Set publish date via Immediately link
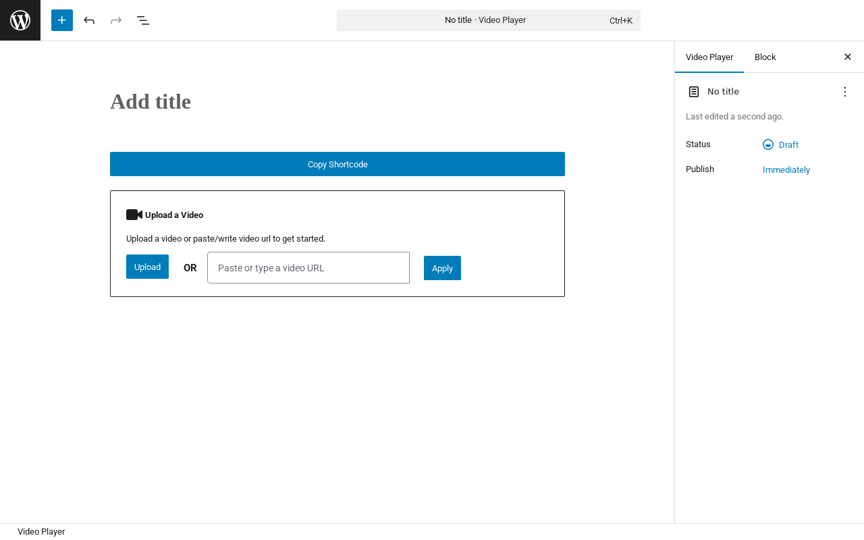 click(786, 170)
